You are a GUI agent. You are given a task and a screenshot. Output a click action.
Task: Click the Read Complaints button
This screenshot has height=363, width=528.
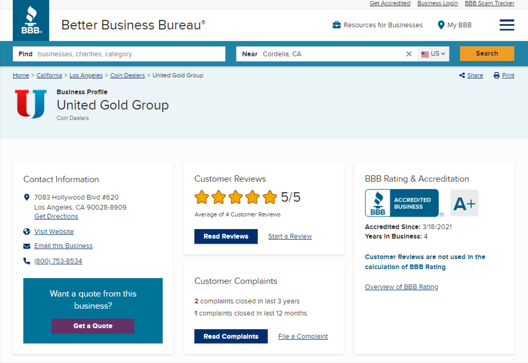[x=231, y=337]
